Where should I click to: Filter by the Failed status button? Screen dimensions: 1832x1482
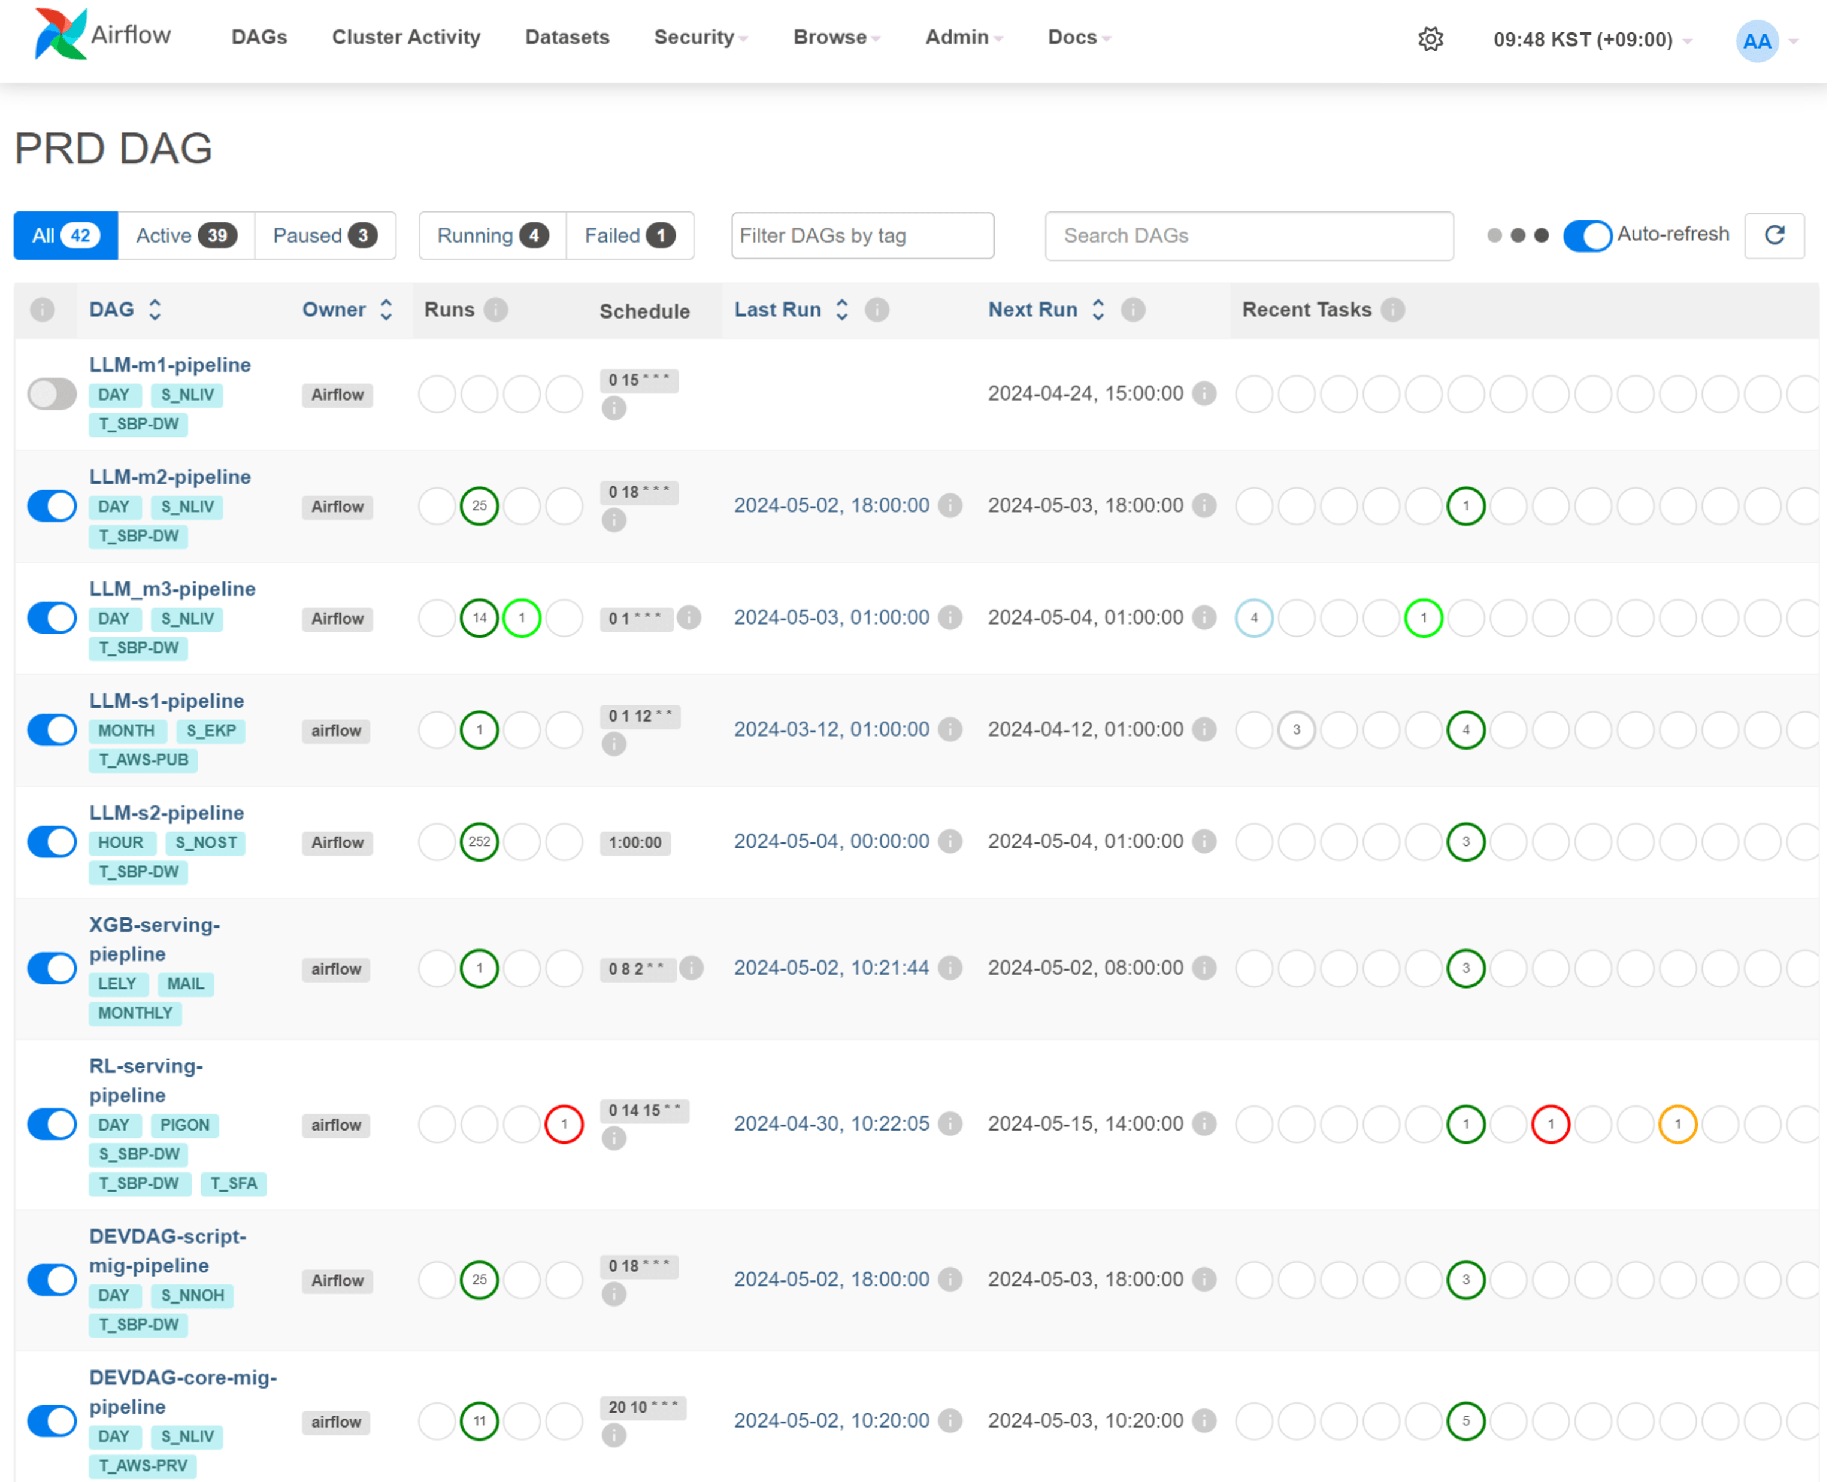[629, 235]
